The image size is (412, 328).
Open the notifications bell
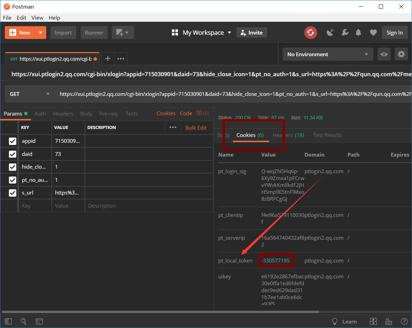coord(358,32)
